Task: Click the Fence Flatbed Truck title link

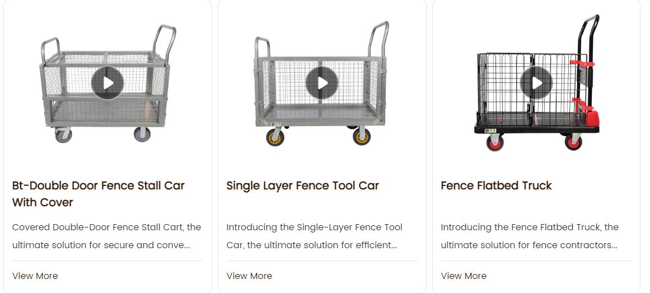Action: [x=496, y=185]
